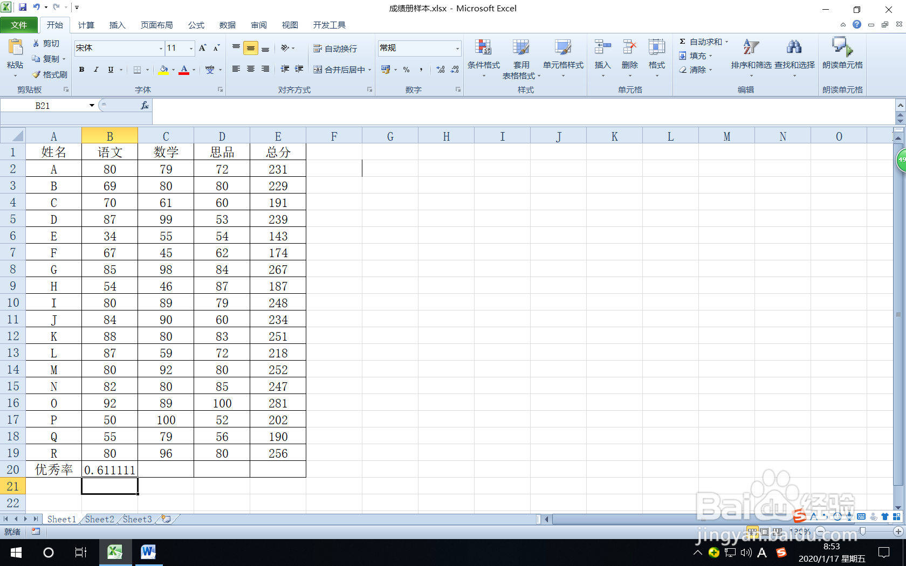Open Format as Table (套用表格格式) menu

click(x=521, y=58)
